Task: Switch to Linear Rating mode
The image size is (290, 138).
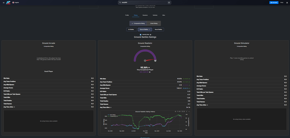Action: (154, 23)
